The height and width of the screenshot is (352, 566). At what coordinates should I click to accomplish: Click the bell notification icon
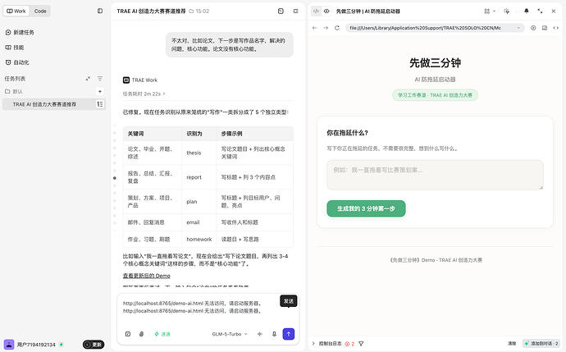(527, 11)
